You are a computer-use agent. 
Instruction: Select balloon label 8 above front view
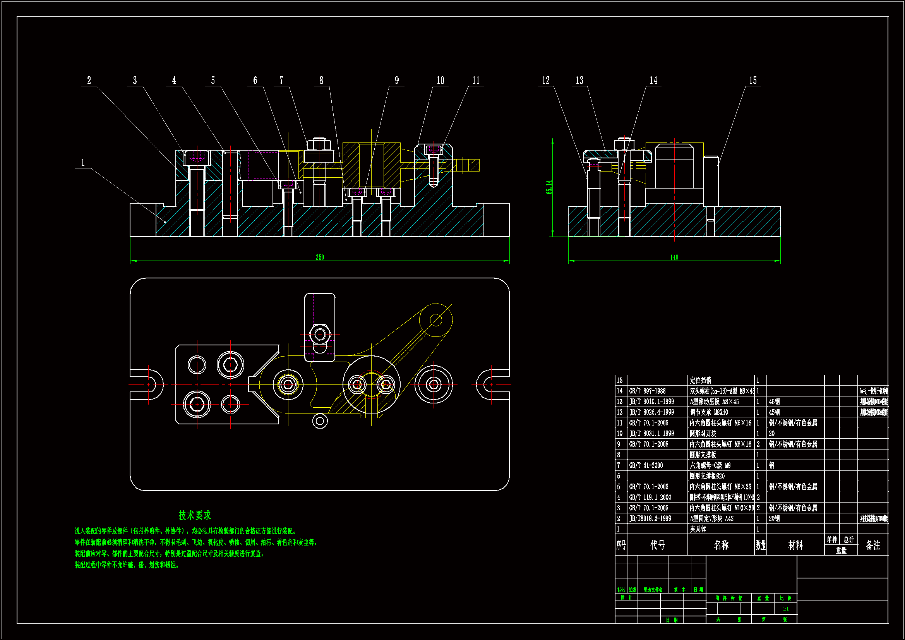[321, 81]
